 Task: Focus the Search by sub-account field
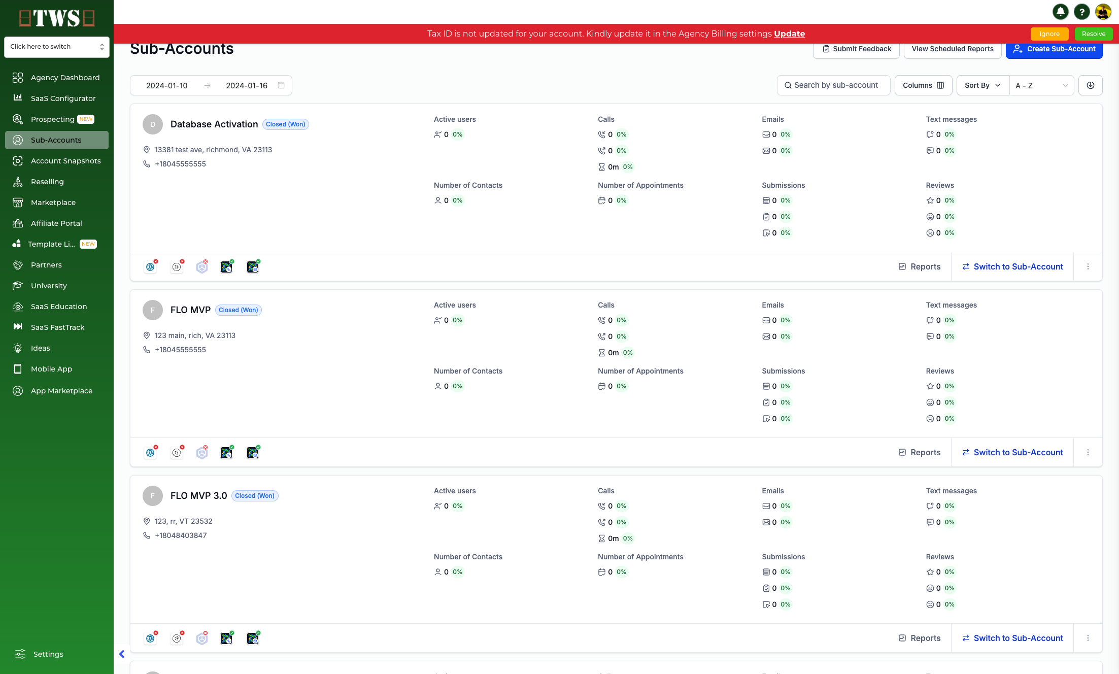click(x=834, y=85)
